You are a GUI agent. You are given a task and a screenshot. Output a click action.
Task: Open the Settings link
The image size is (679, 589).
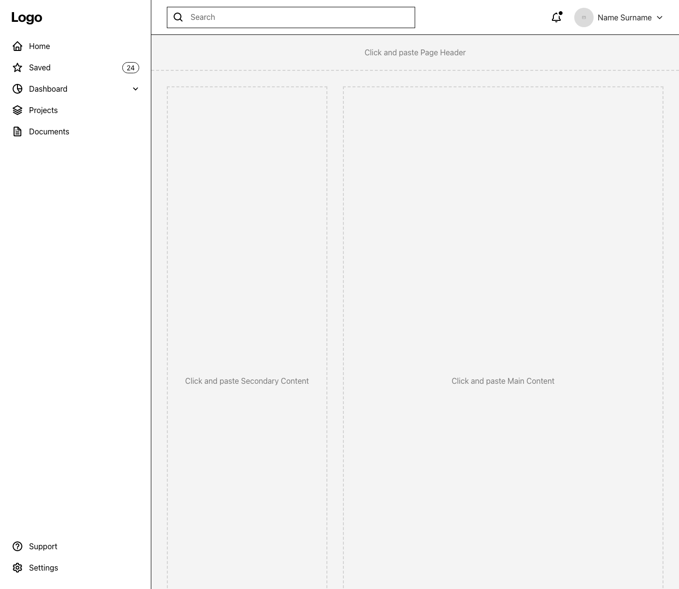coord(76,568)
